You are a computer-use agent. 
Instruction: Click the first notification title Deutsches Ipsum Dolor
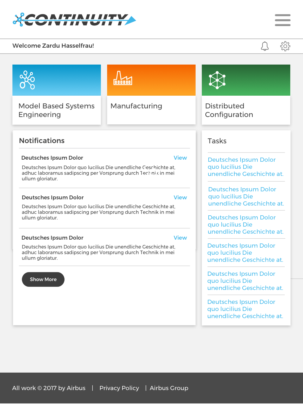click(52, 158)
